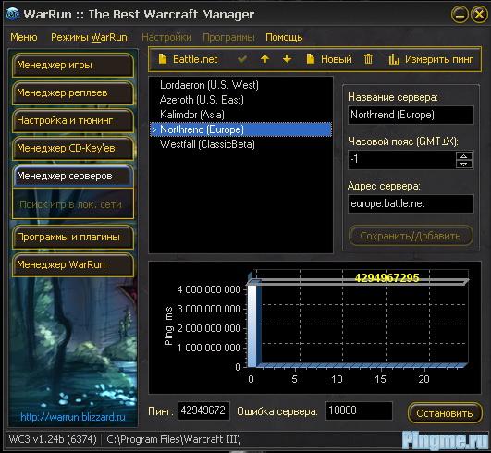Select Lordaeron (U.S. West) server
The image size is (491, 453).
tap(240, 85)
